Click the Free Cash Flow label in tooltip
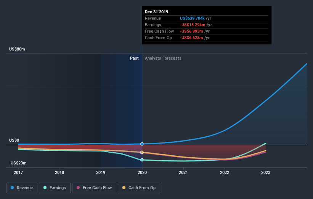 tap(159, 31)
